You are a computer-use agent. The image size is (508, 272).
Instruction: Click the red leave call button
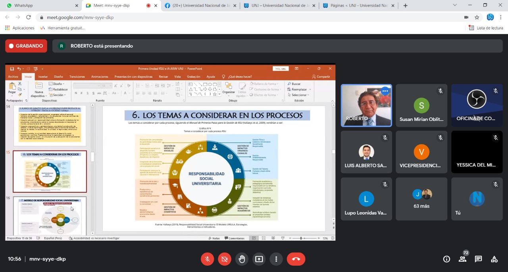pos(296,259)
